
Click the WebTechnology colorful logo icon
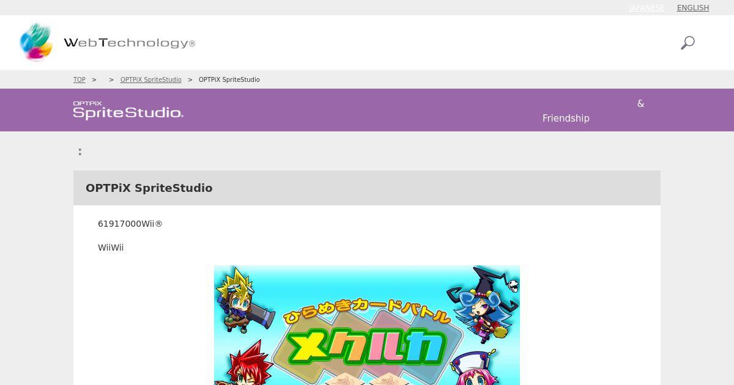(x=36, y=42)
